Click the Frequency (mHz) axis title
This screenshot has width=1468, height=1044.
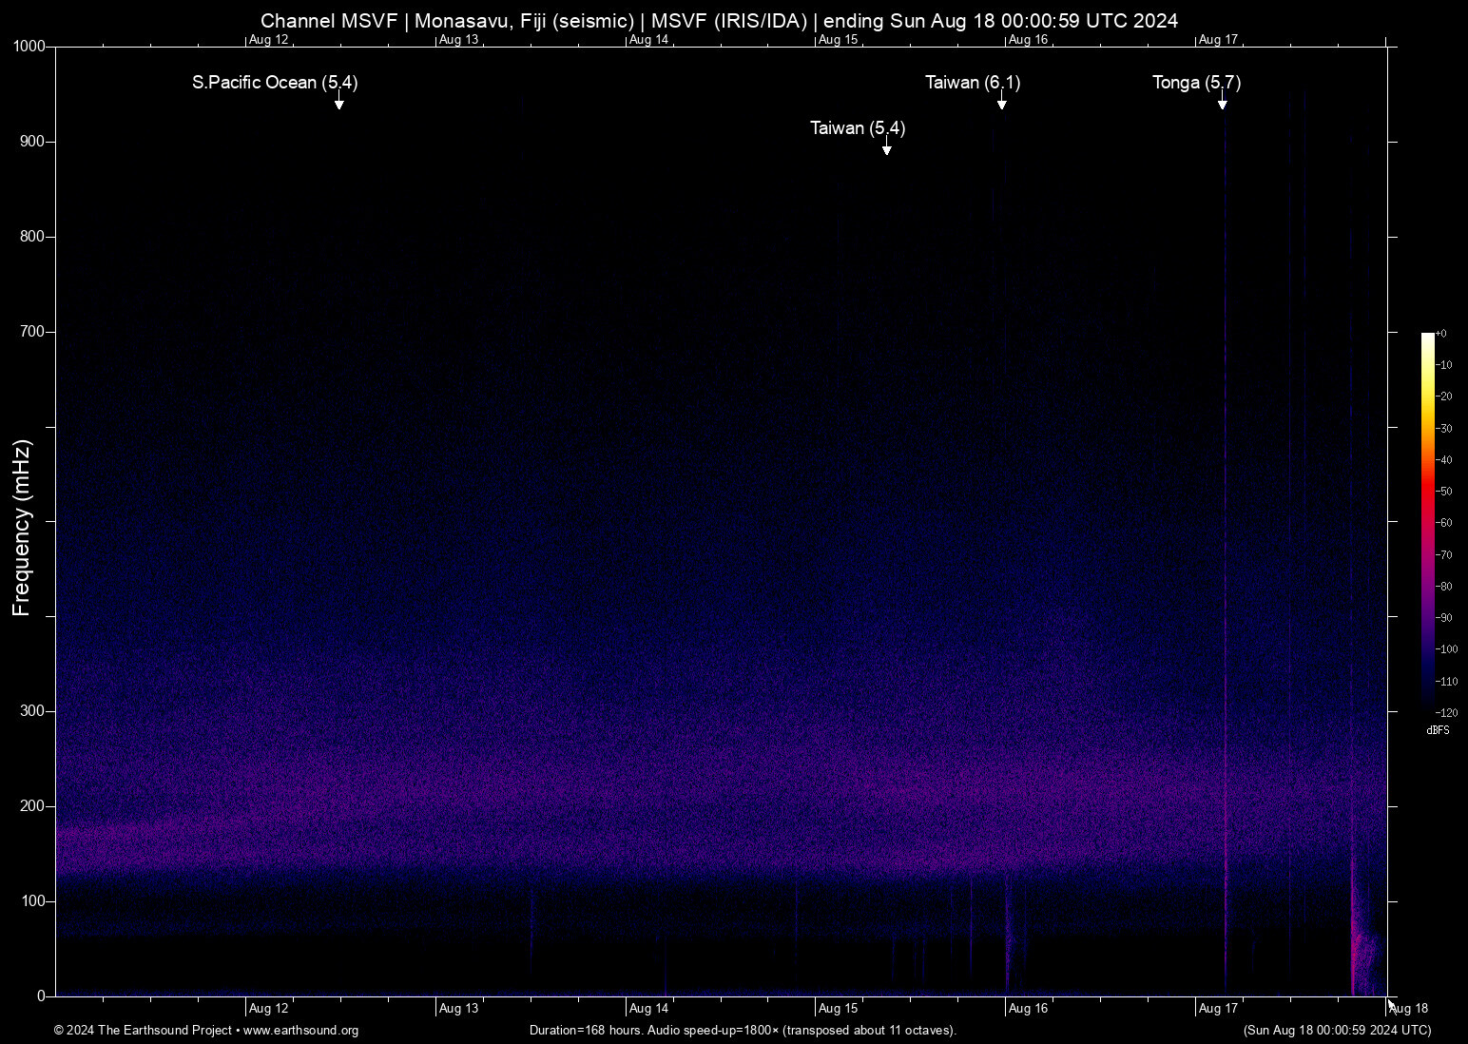click(x=22, y=528)
